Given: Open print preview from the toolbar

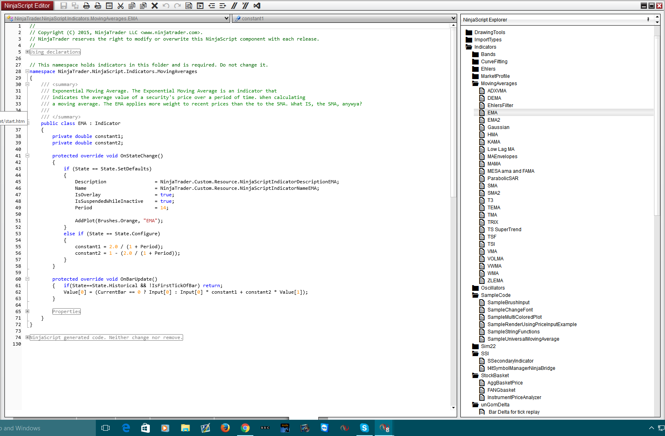Looking at the screenshot, I should (98, 6).
